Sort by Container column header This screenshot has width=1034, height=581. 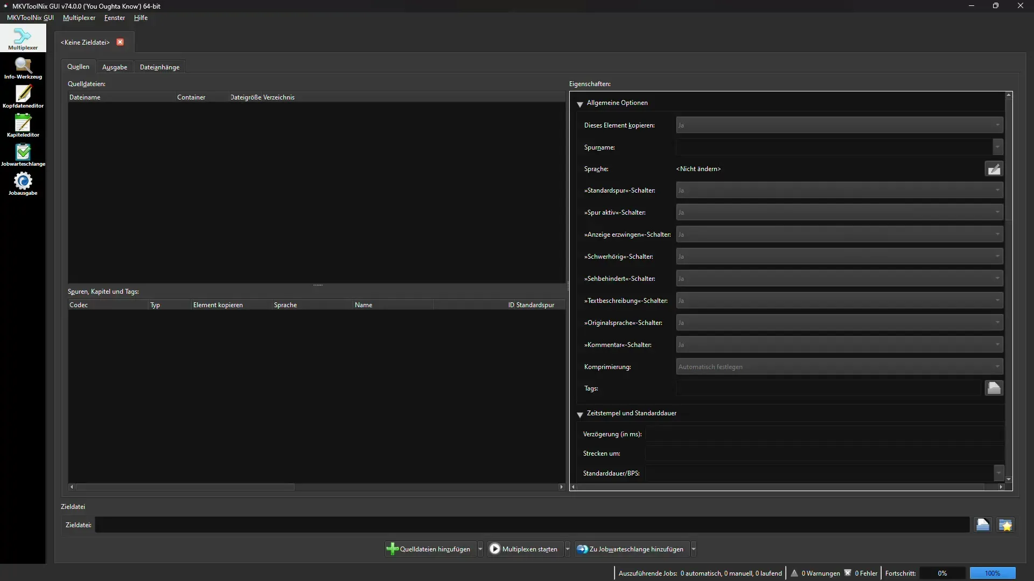coord(202,97)
